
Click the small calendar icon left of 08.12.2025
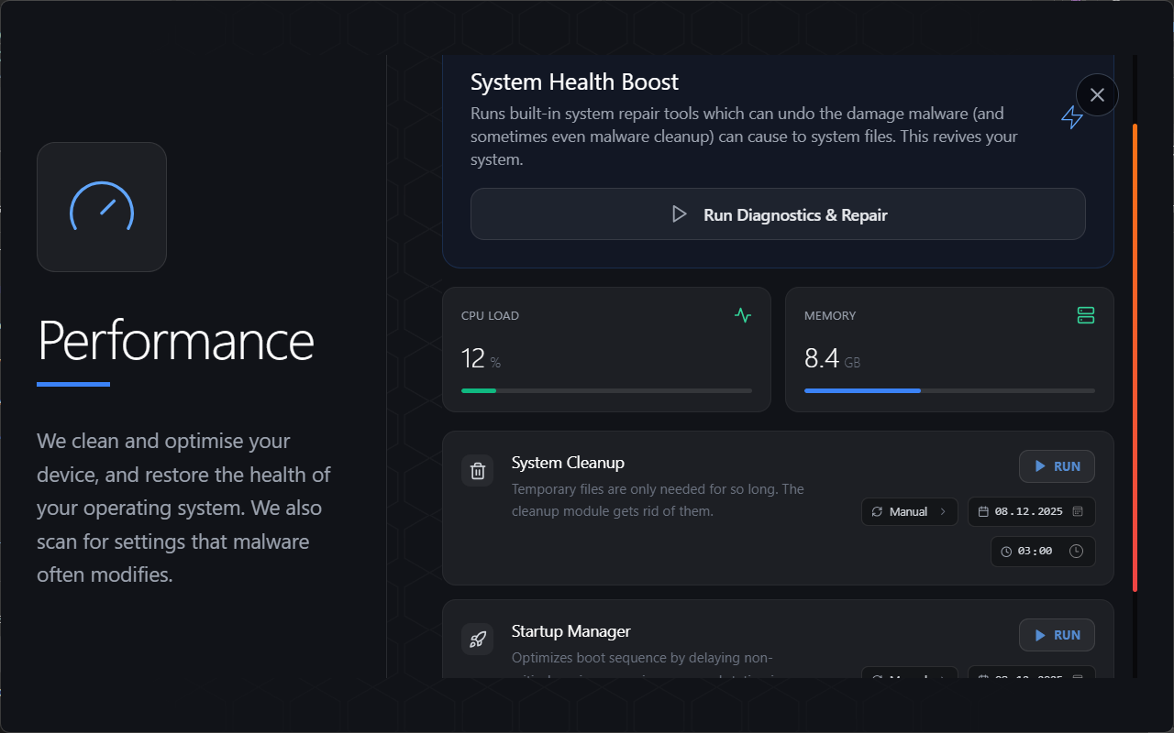click(983, 511)
